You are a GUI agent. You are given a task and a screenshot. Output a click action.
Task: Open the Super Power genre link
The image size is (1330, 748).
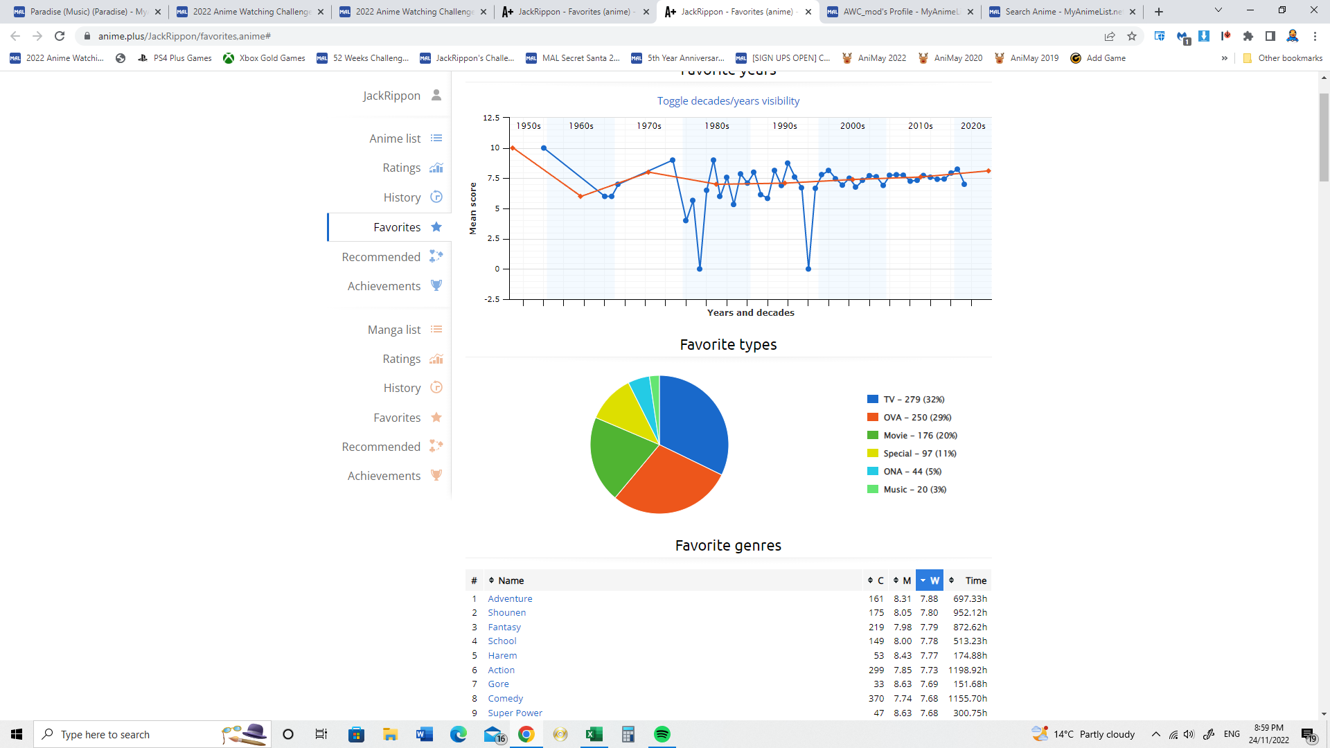point(515,713)
